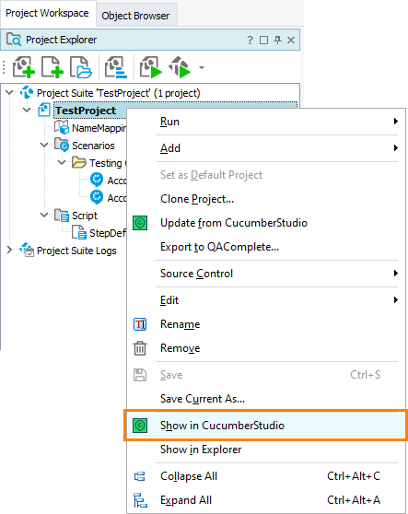Click the run project suite icon
Viewport: 408px width, 514px height.
point(180,67)
